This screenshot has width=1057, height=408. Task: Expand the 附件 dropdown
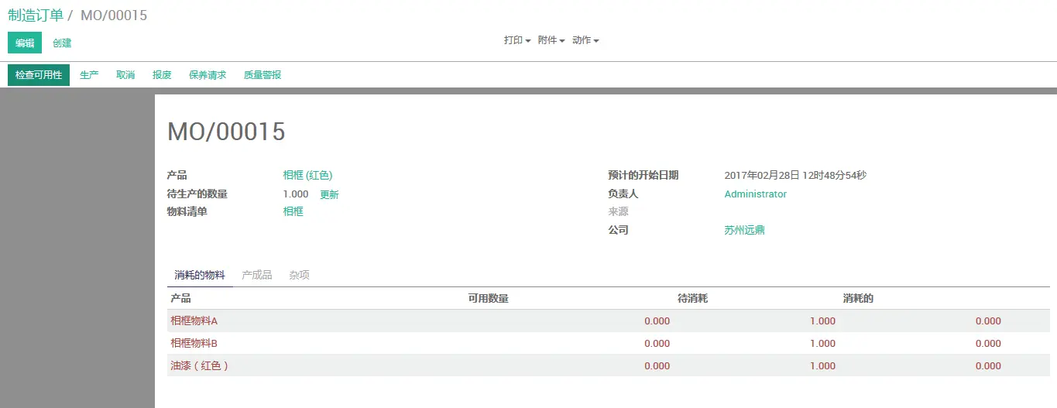[x=551, y=40]
